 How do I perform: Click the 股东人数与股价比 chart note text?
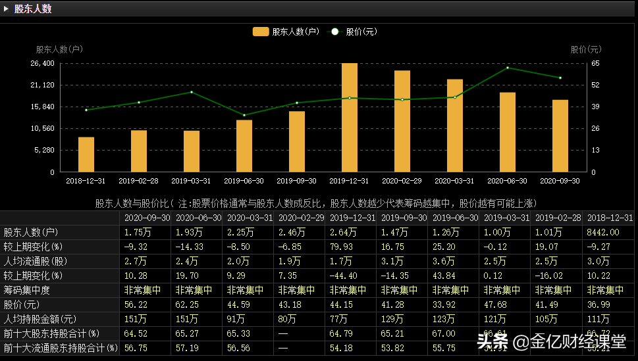pos(316,203)
